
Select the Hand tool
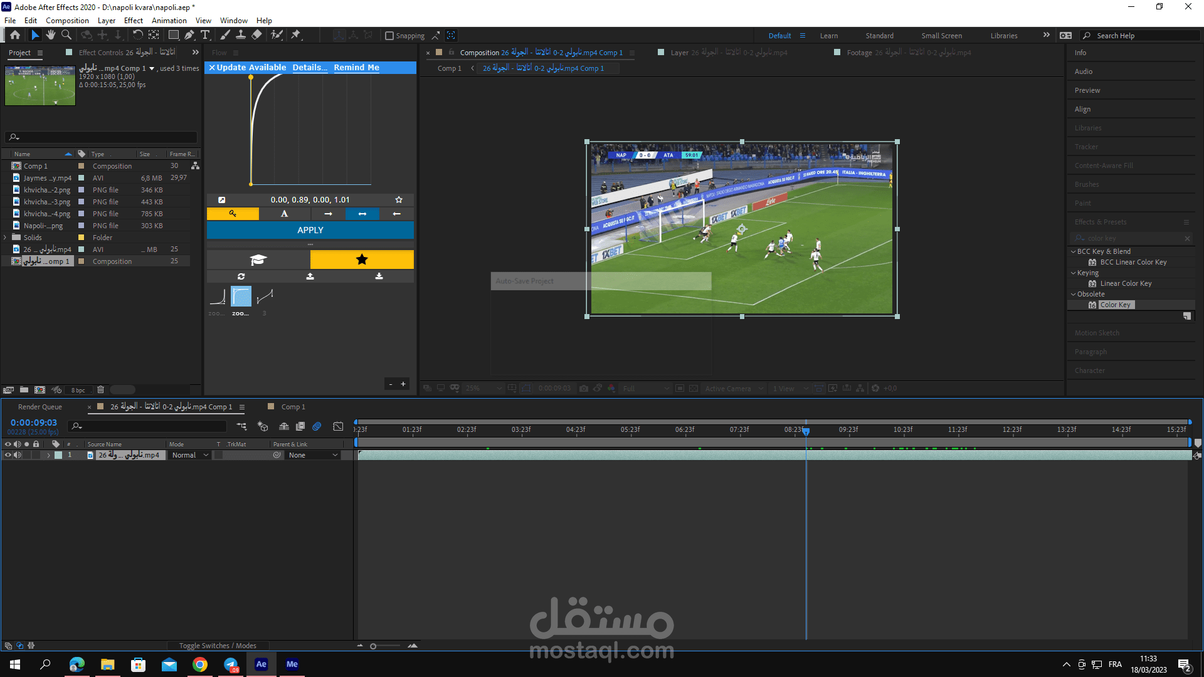click(x=51, y=35)
